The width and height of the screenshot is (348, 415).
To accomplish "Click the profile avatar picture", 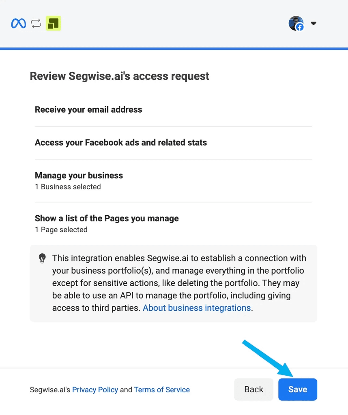I will [x=295, y=23].
